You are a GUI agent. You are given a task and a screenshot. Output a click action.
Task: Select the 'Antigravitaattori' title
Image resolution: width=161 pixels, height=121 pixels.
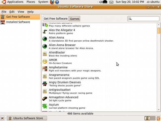coord(60,90)
